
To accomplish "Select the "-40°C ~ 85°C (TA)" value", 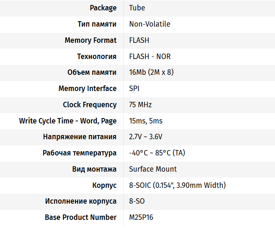I will click(157, 153).
